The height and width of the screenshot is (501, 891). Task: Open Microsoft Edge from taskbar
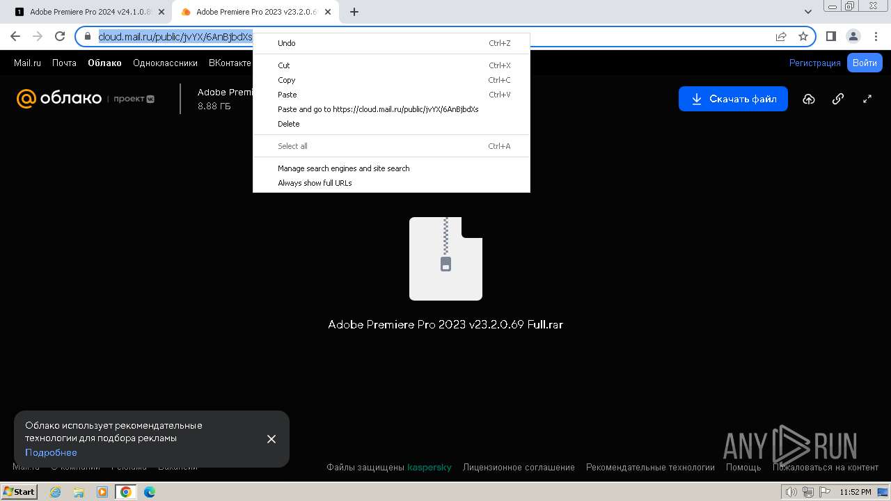tap(150, 492)
